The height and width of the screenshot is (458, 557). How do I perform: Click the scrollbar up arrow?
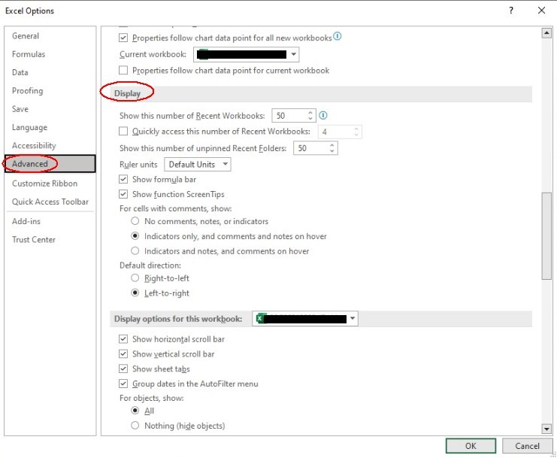(x=546, y=33)
